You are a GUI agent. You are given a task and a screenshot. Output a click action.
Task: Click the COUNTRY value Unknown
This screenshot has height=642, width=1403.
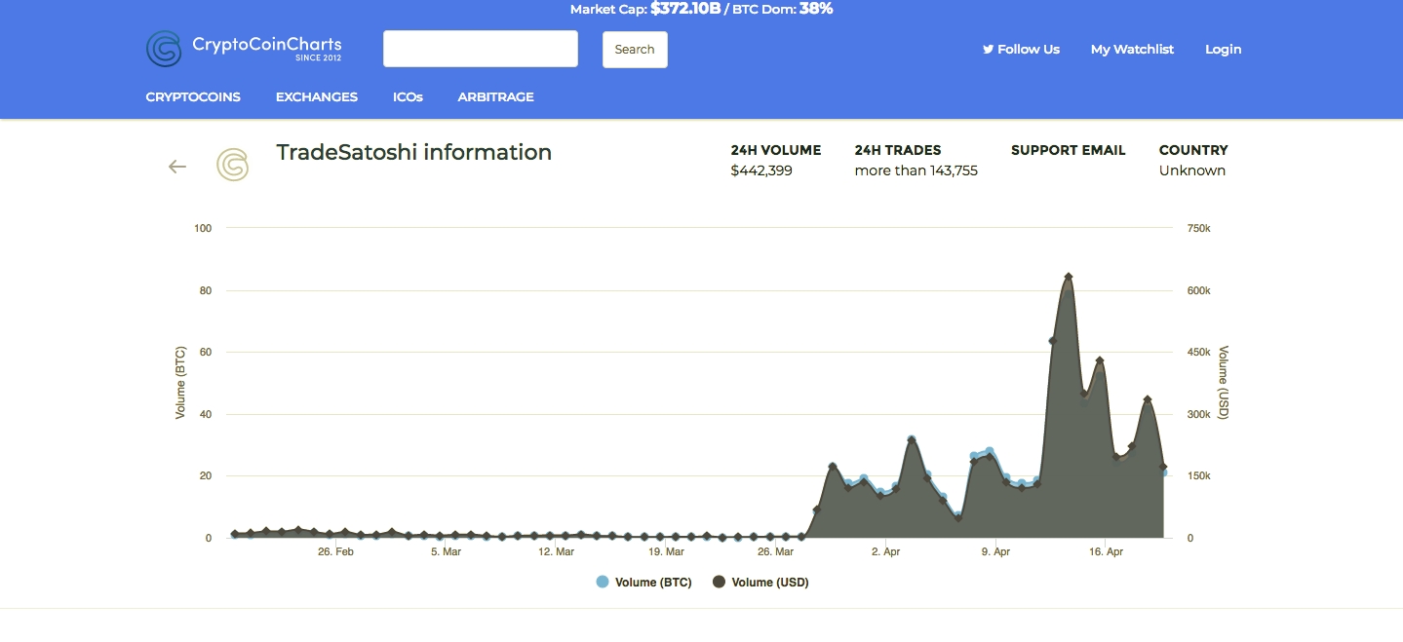pyautogui.click(x=1192, y=170)
